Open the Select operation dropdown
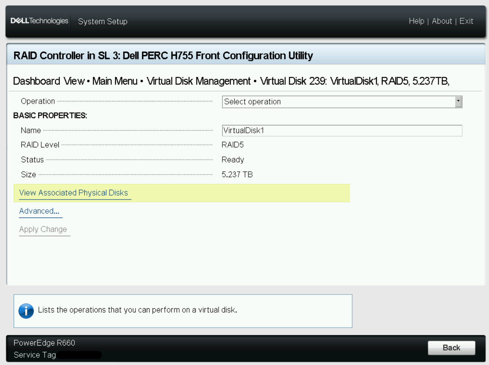The height and width of the screenshot is (365, 489). point(342,102)
